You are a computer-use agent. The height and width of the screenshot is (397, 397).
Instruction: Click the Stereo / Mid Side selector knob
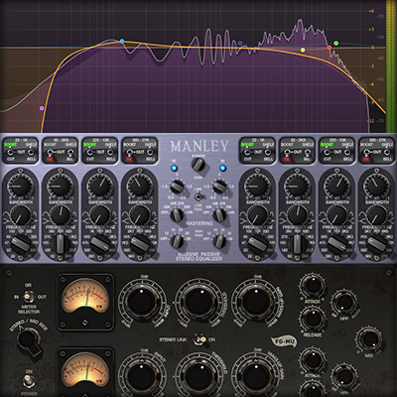(31, 340)
